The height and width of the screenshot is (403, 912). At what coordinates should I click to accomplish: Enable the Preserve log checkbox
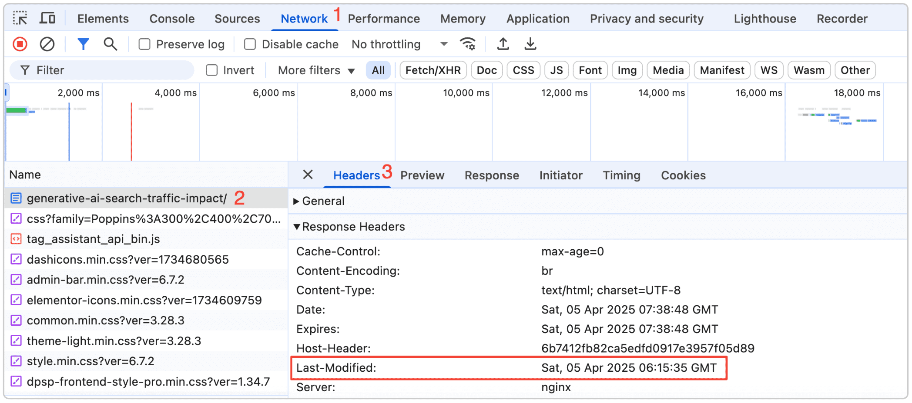coord(144,44)
